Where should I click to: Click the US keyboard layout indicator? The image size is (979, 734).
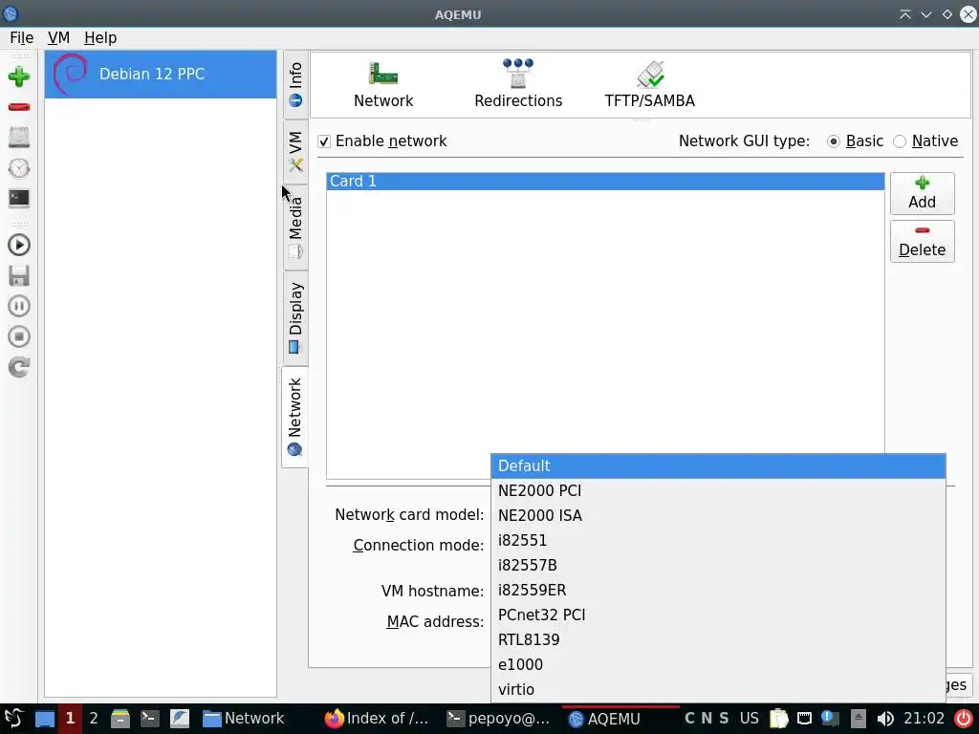pos(749,719)
